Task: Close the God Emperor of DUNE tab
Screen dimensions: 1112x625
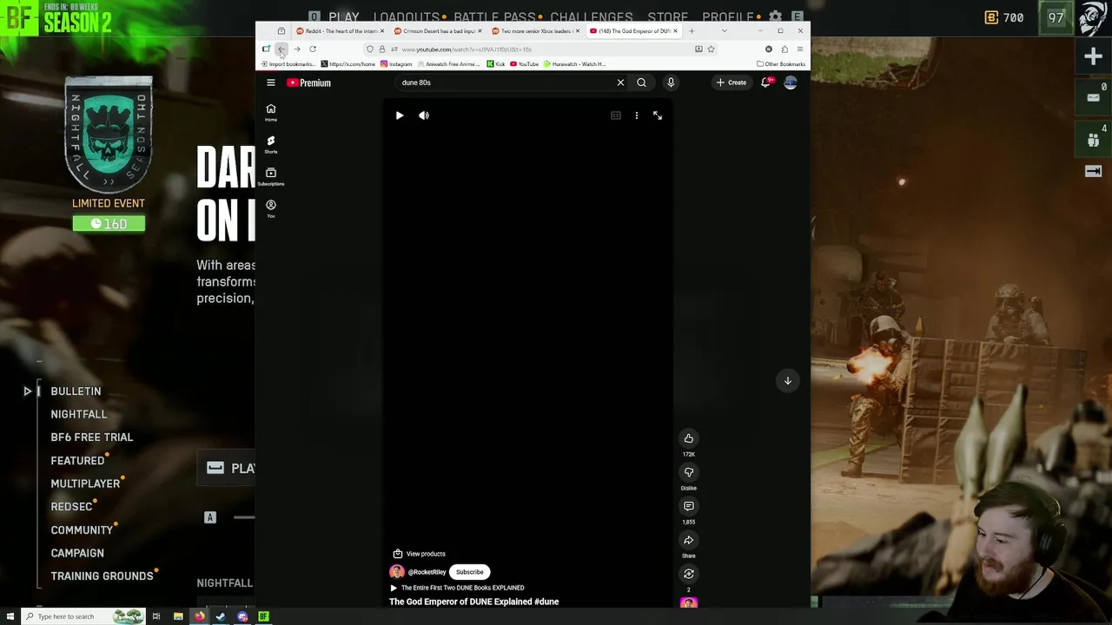Action: tap(675, 31)
